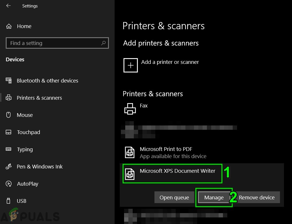
Task: Click the USB devices icon
Action: pos(9,201)
